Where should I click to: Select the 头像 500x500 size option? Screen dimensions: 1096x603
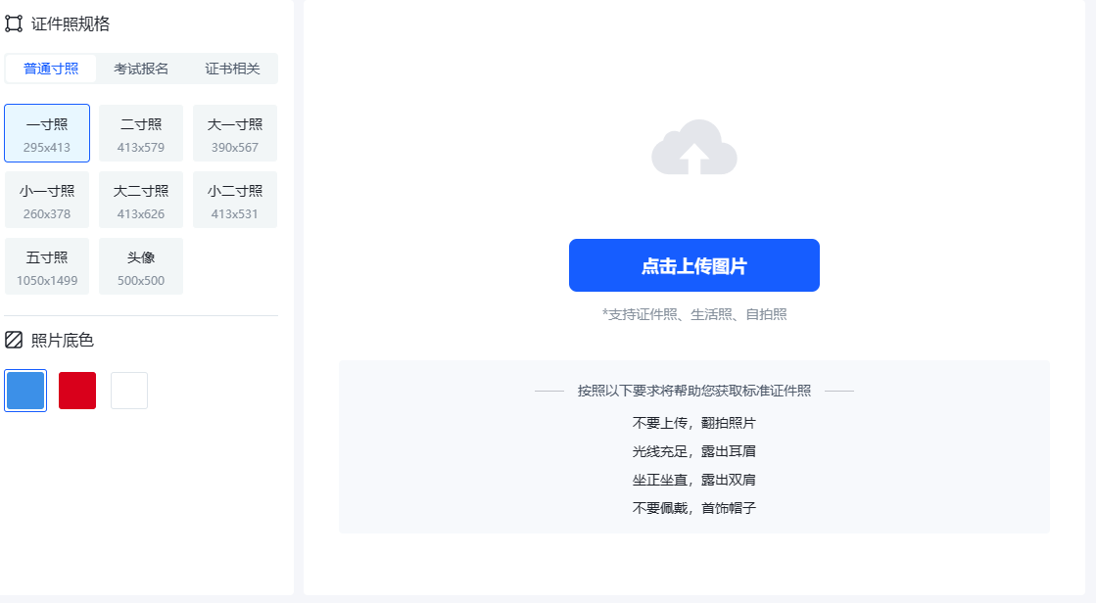click(x=140, y=265)
